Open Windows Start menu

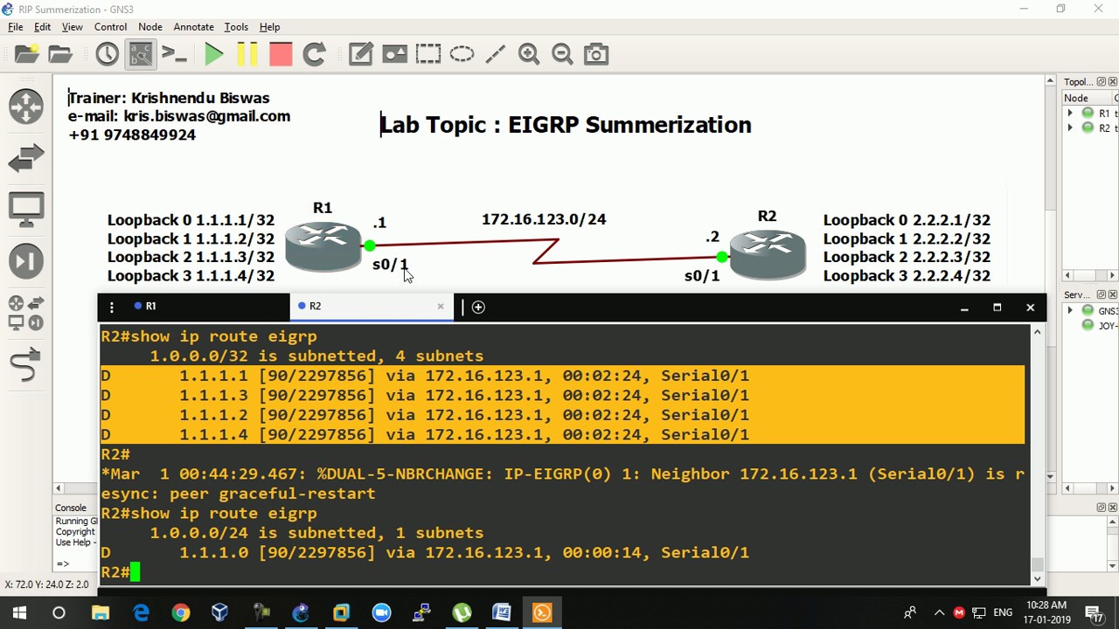(19, 612)
